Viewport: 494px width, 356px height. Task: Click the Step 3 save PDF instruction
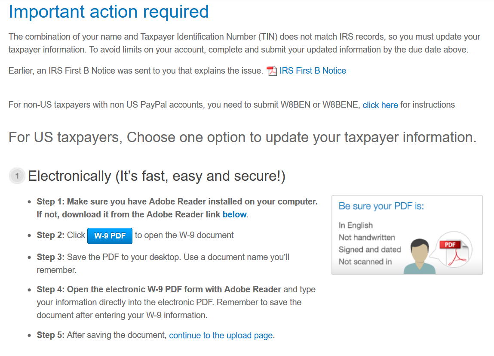click(x=163, y=263)
